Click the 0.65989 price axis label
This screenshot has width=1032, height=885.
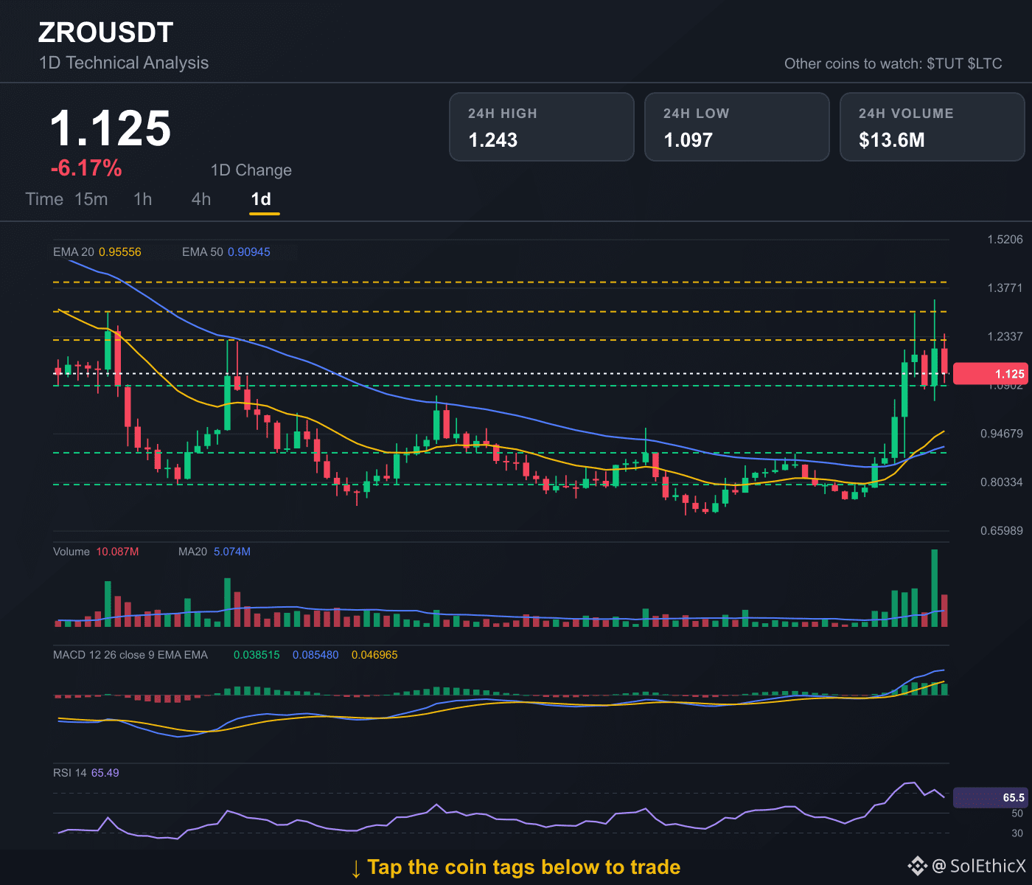tap(1002, 531)
